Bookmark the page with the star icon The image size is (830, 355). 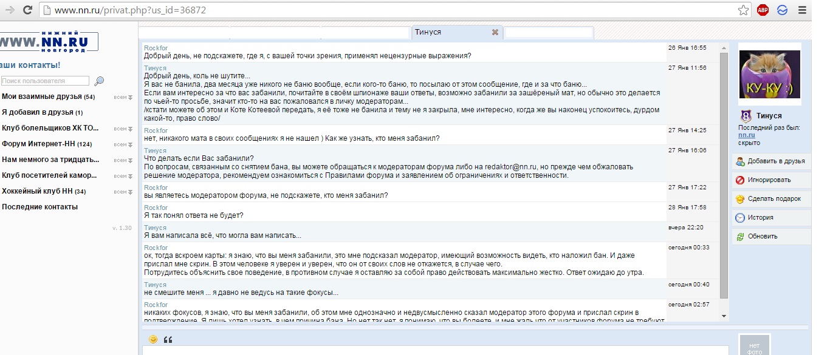click(x=743, y=10)
